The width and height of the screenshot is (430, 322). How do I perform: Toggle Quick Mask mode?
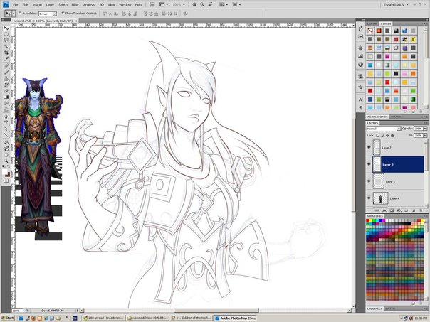click(6, 181)
